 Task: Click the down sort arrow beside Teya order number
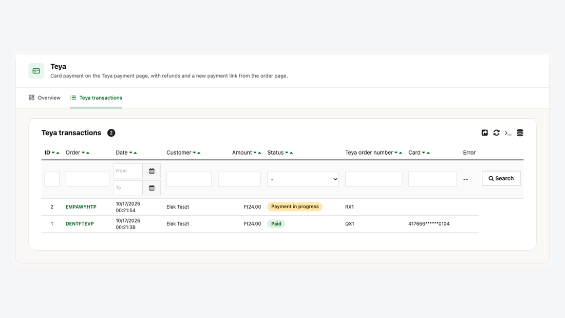[396, 153]
